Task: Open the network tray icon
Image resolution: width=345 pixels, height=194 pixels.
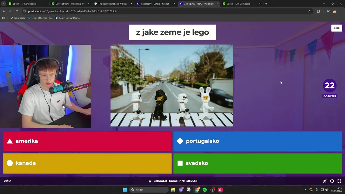Action: click(322, 190)
